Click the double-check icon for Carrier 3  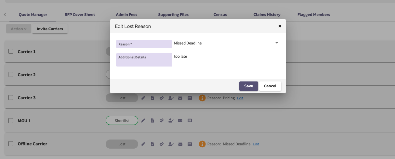(161, 98)
